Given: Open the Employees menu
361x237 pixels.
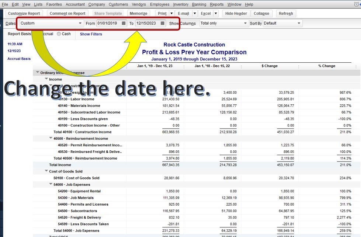Looking at the screenshot, I should [x=160, y=4].
